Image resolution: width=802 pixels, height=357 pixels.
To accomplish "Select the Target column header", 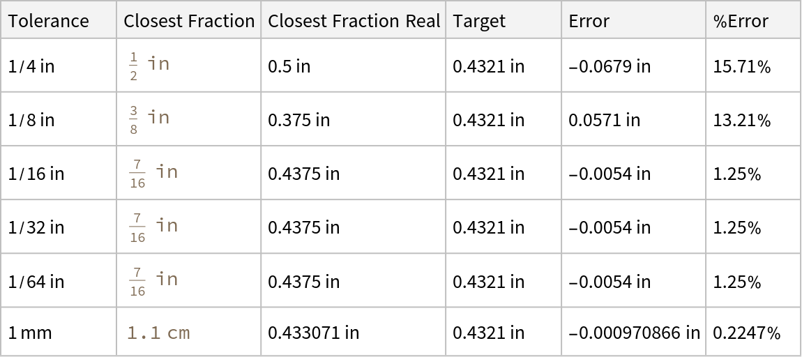I will (479, 21).
